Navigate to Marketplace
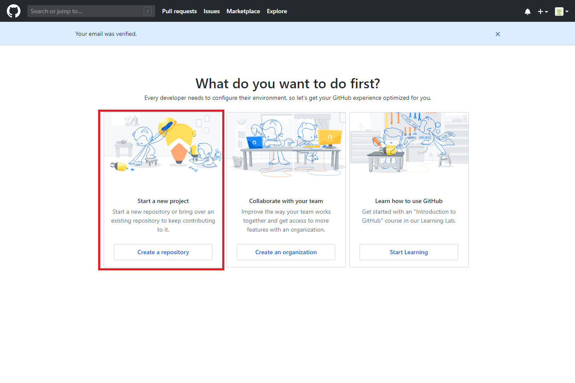The width and height of the screenshot is (575, 383). pos(243,11)
